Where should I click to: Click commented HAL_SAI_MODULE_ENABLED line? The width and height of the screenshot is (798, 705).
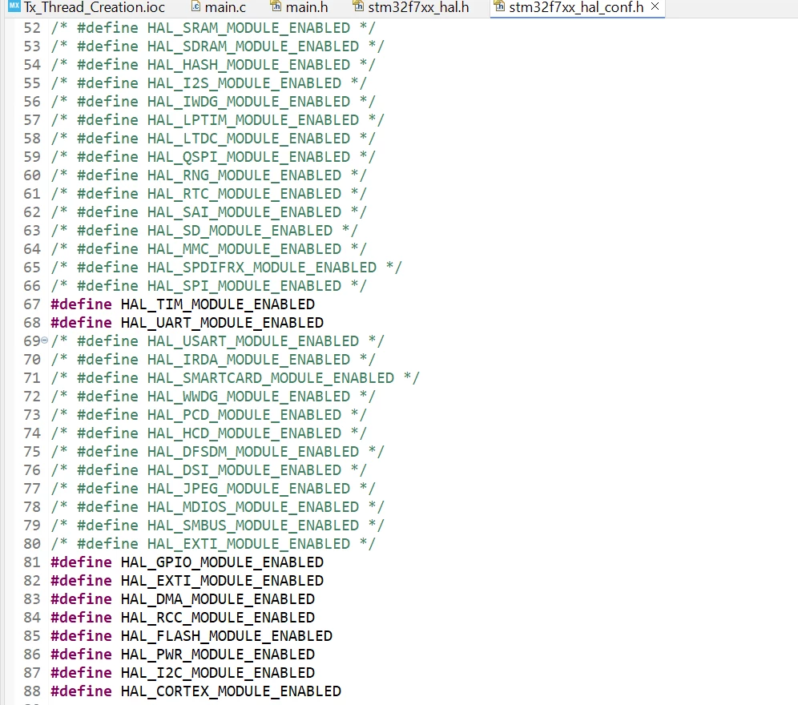208,212
